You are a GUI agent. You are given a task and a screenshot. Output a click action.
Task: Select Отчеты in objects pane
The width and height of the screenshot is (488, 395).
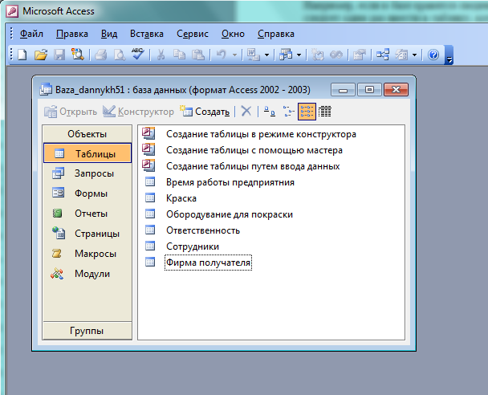click(x=87, y=214)
